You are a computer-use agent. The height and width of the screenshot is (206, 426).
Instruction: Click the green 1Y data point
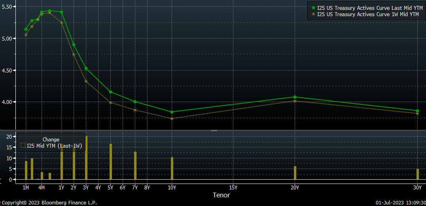(61, 12)
